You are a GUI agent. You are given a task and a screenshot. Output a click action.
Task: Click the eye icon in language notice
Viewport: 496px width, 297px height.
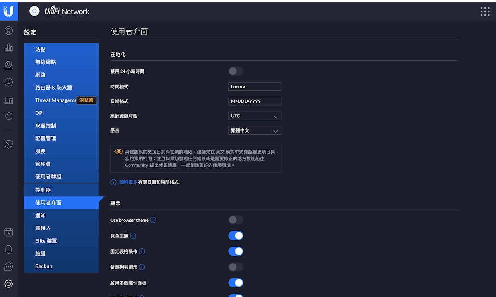(x=119, y=152)
